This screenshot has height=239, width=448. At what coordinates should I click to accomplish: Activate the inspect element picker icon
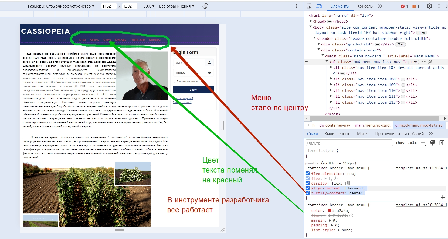coord(309,6)
